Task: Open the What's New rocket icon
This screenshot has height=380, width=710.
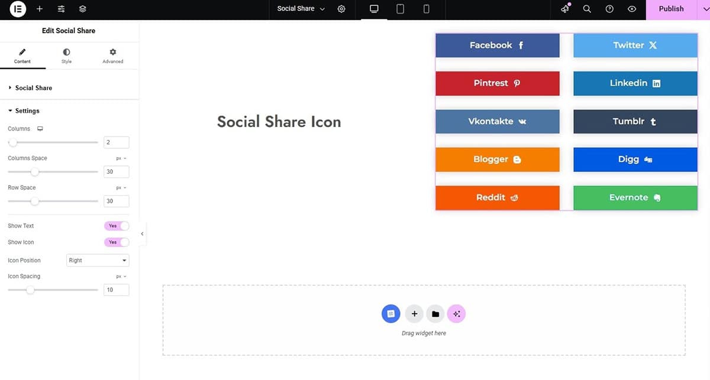Action: 565,9
